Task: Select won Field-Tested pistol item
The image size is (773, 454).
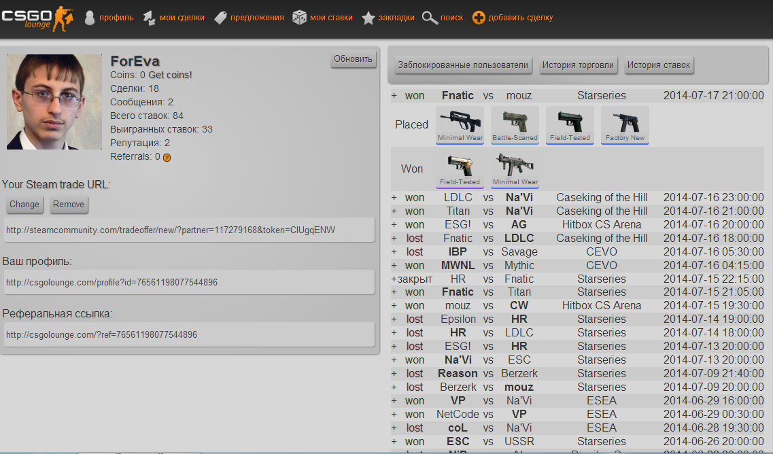Action: click(x=460, y=170)
